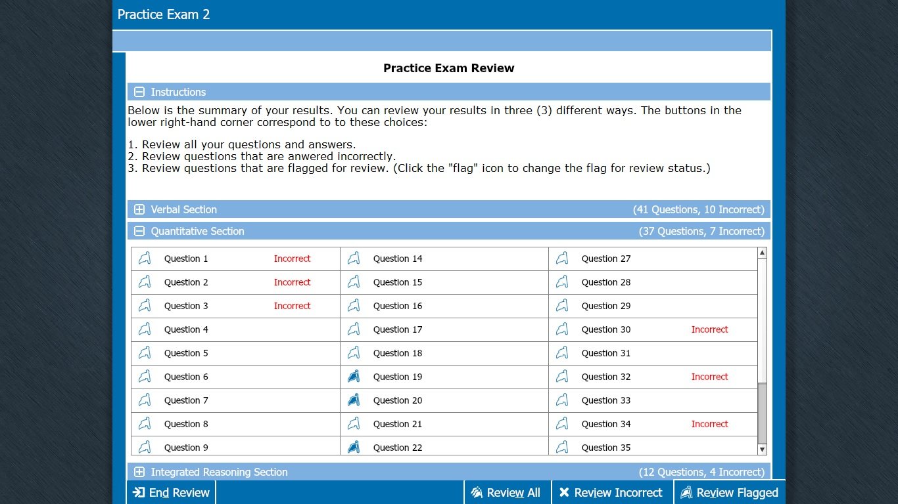
Task: Open Question 17 text
Action: [x=398, y=329]
